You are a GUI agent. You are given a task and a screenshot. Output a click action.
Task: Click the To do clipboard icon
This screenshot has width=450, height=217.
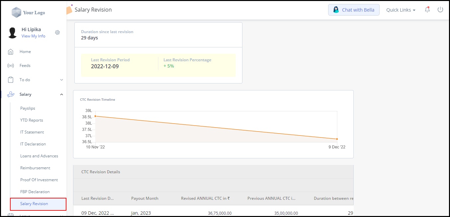[x=11, y=80]
